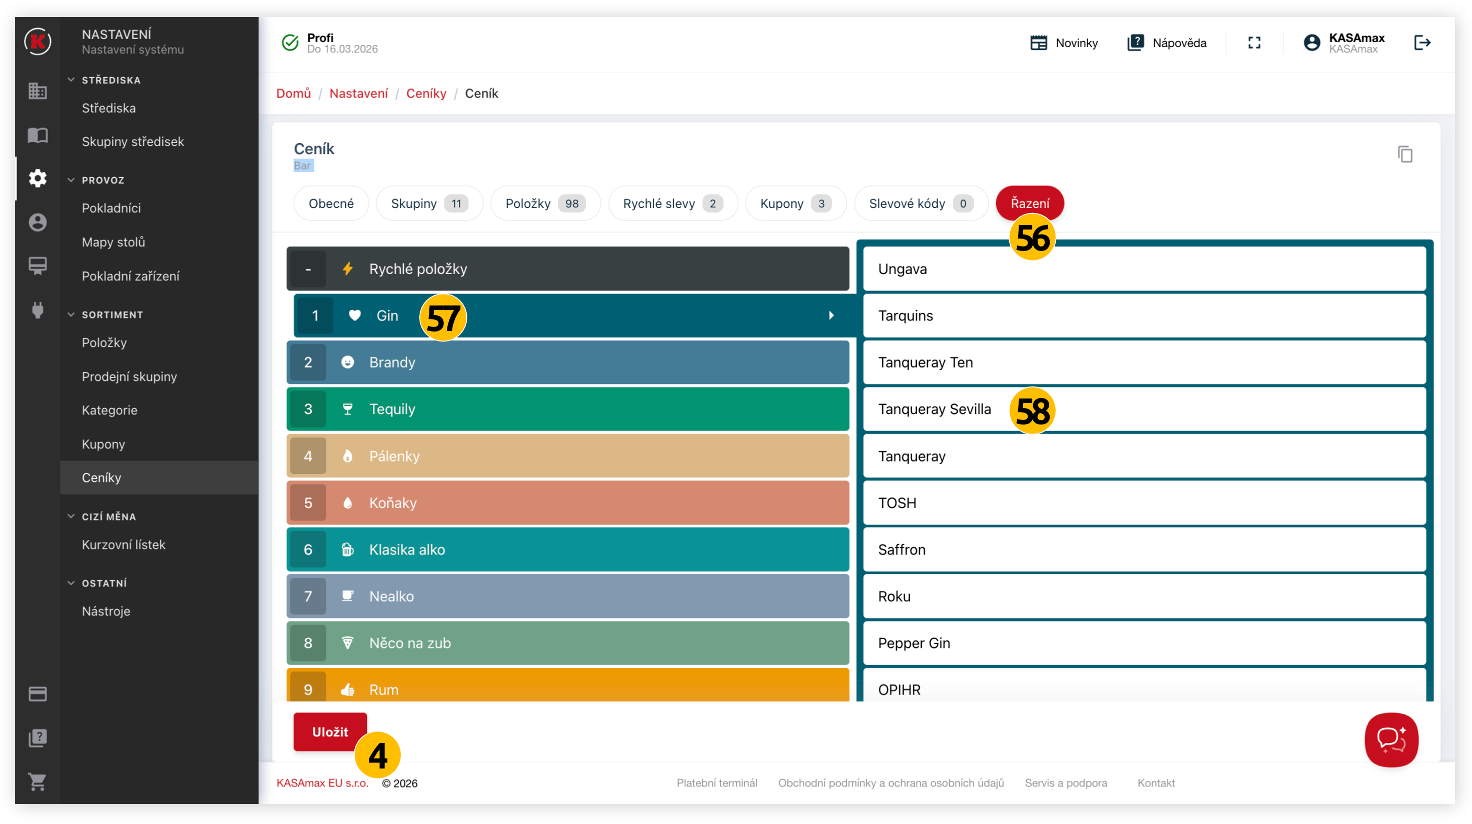Click the plug integrations sidebar icon

tap(37, 310)
